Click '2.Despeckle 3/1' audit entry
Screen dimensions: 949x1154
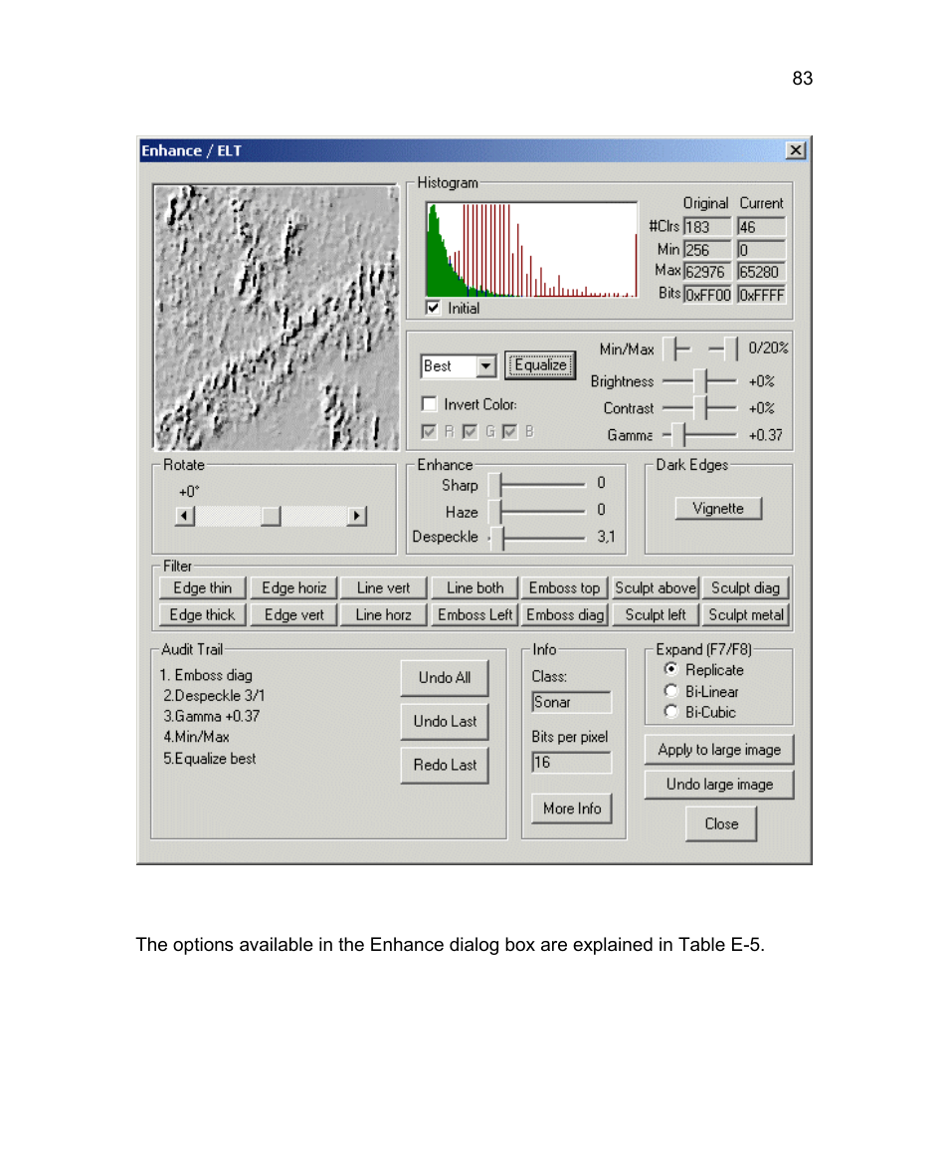point(214,696)
